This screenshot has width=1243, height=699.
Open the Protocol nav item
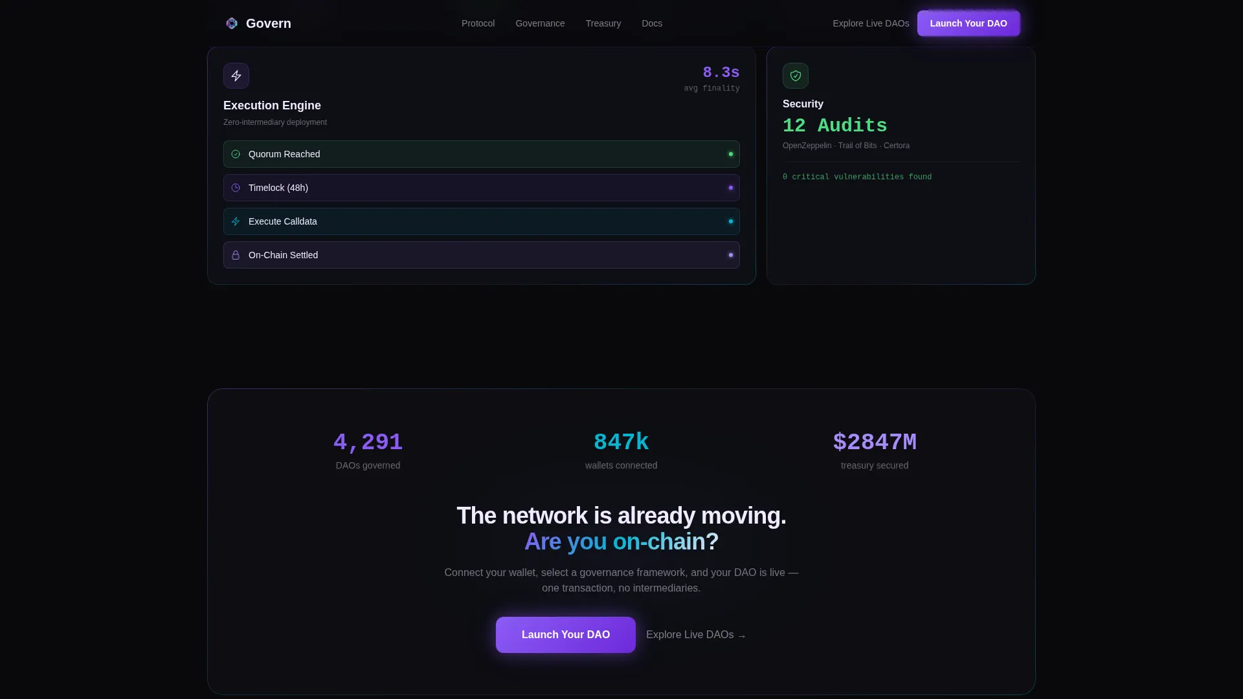click(478, 23)
